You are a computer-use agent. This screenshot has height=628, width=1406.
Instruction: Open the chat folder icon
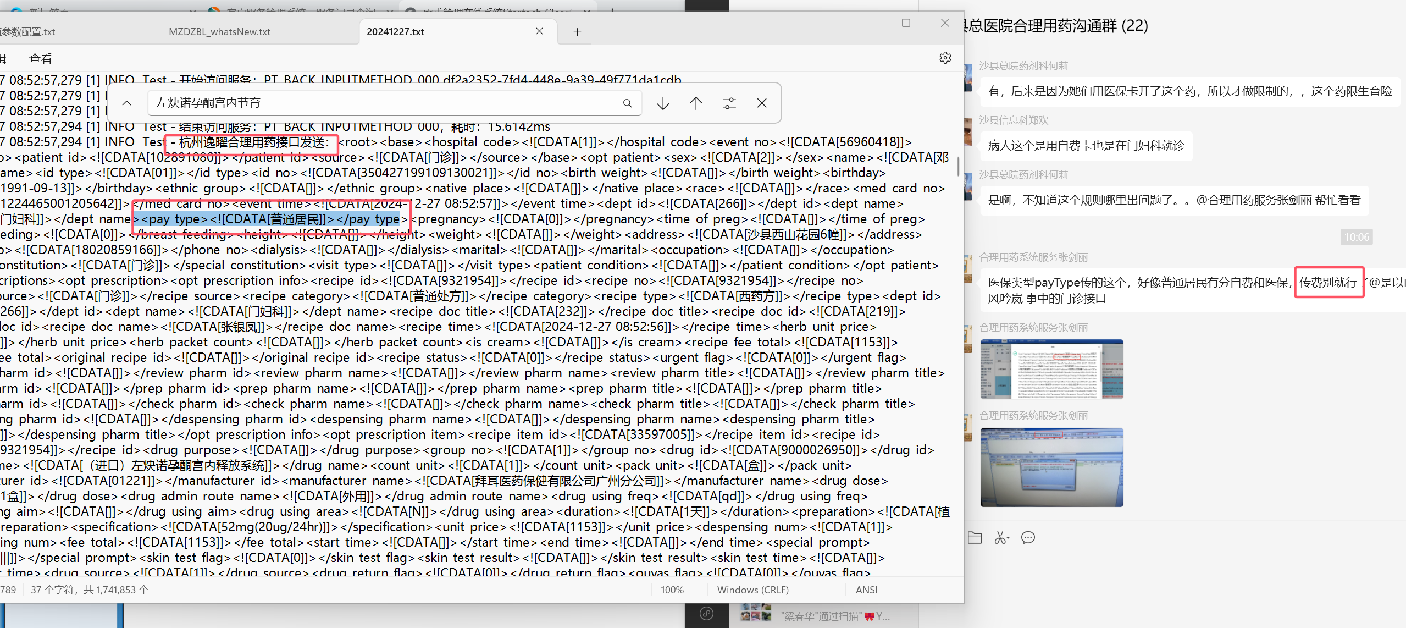point(975,537)
